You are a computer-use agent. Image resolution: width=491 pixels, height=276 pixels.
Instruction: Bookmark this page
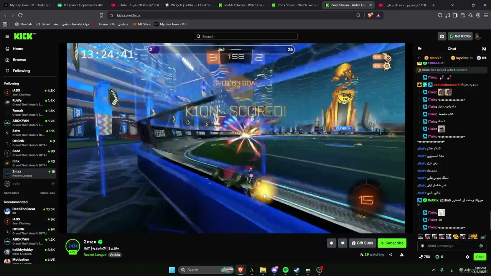(x=101, y=15)
